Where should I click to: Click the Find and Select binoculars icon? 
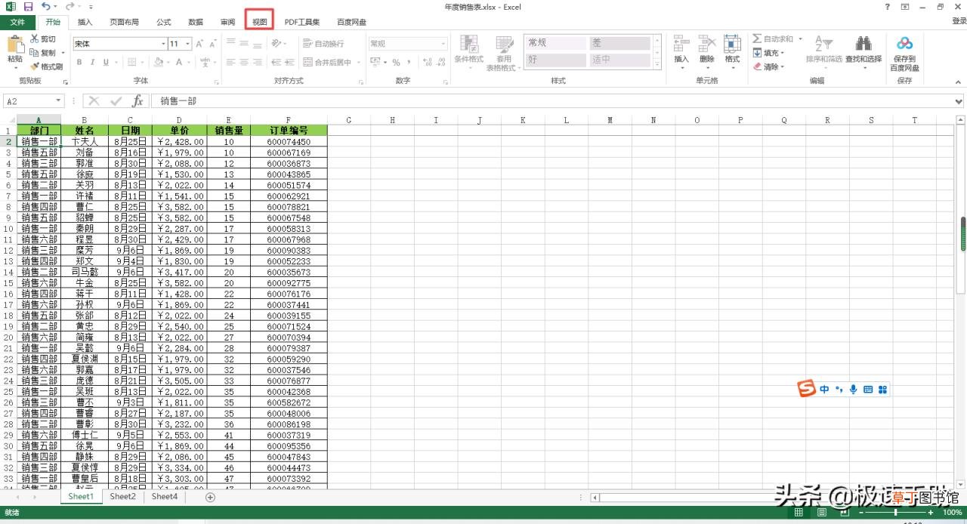[x=864, y=44]
